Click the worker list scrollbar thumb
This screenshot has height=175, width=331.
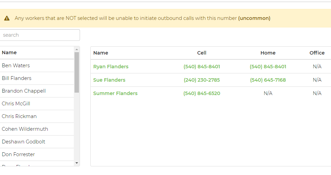77,72
